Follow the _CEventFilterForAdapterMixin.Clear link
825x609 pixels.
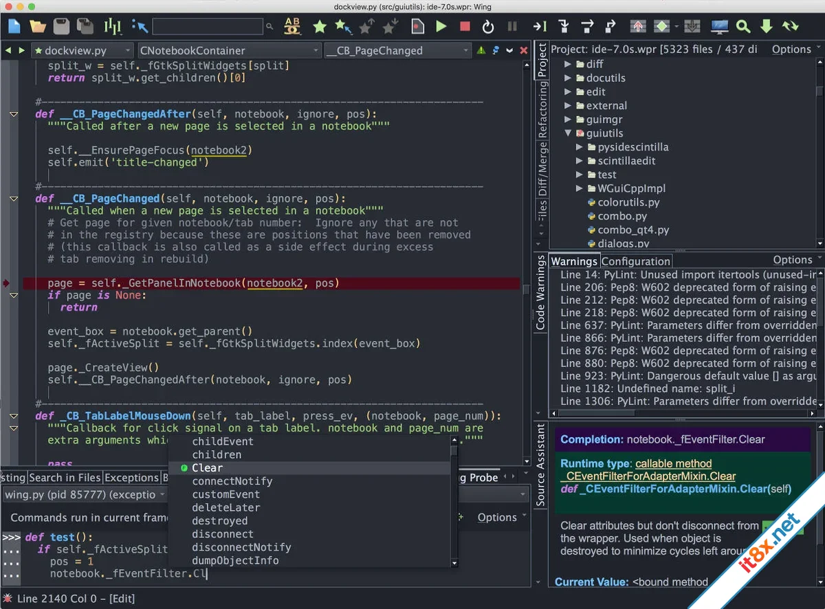coord(648,476)
